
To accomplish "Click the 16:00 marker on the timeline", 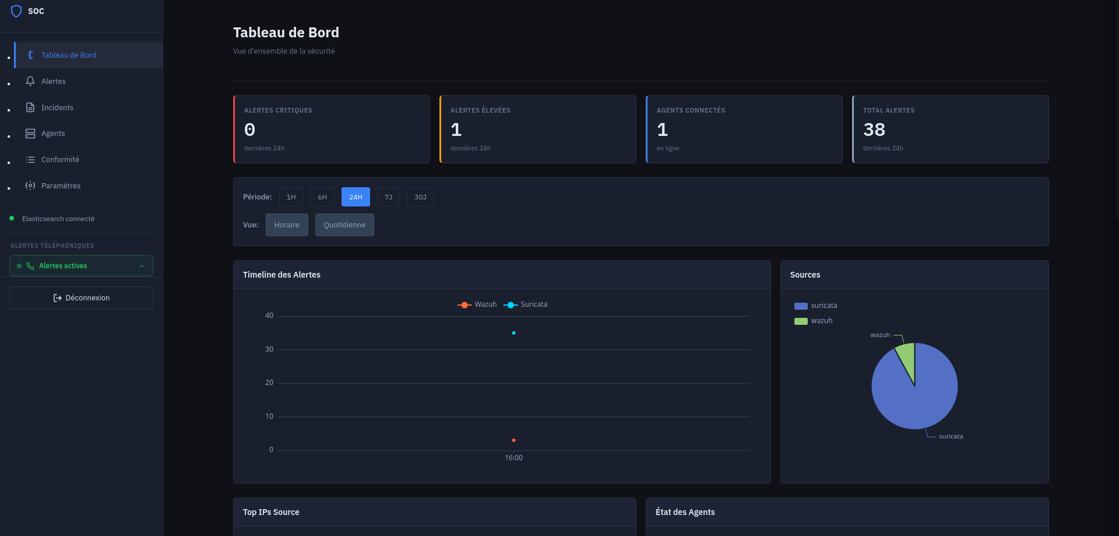I will click(513, 440).
